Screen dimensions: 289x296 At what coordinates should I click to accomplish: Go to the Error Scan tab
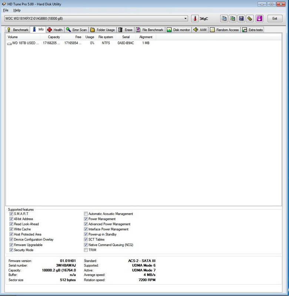tap(76, 30)
